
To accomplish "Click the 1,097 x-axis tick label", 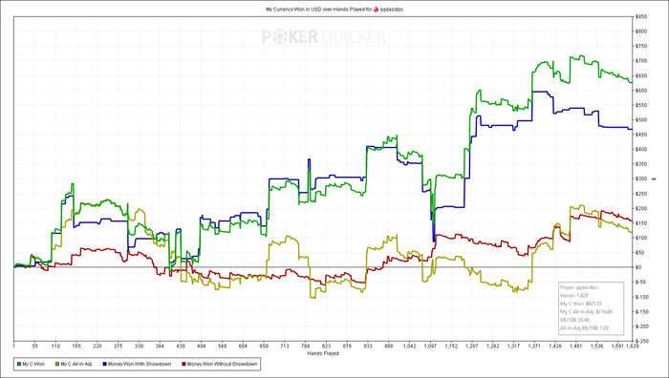I will [x=430, y=346].
